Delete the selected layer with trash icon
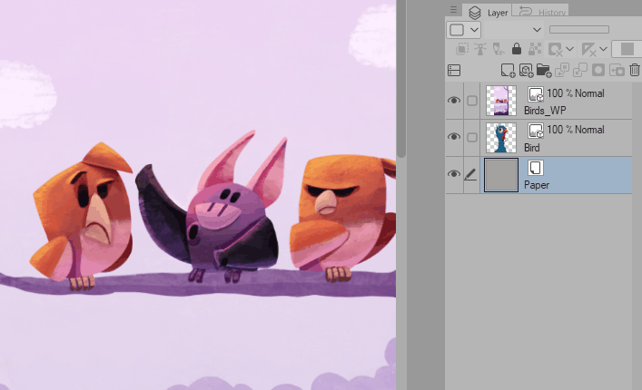Viewport: 642px width, 390px height. (x=635, y=70)
